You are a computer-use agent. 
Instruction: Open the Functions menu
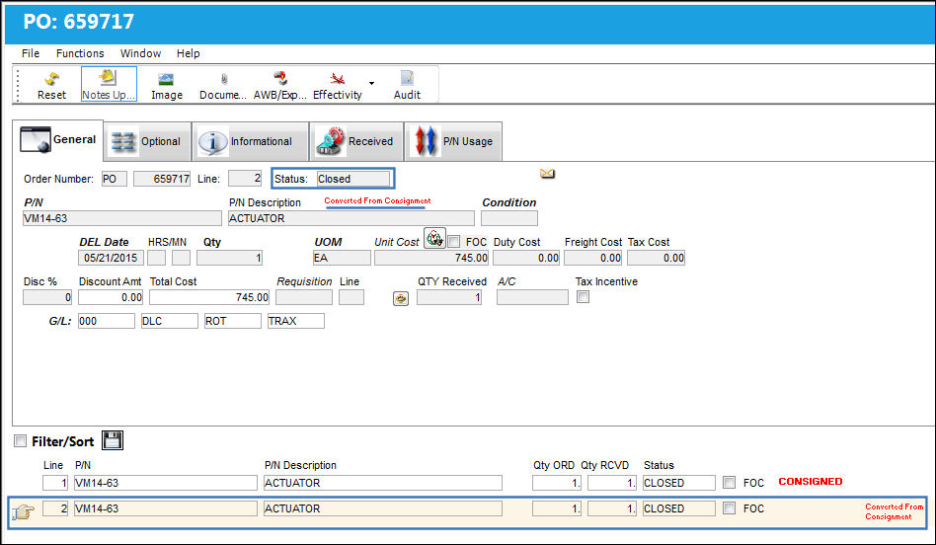(80, 53)
